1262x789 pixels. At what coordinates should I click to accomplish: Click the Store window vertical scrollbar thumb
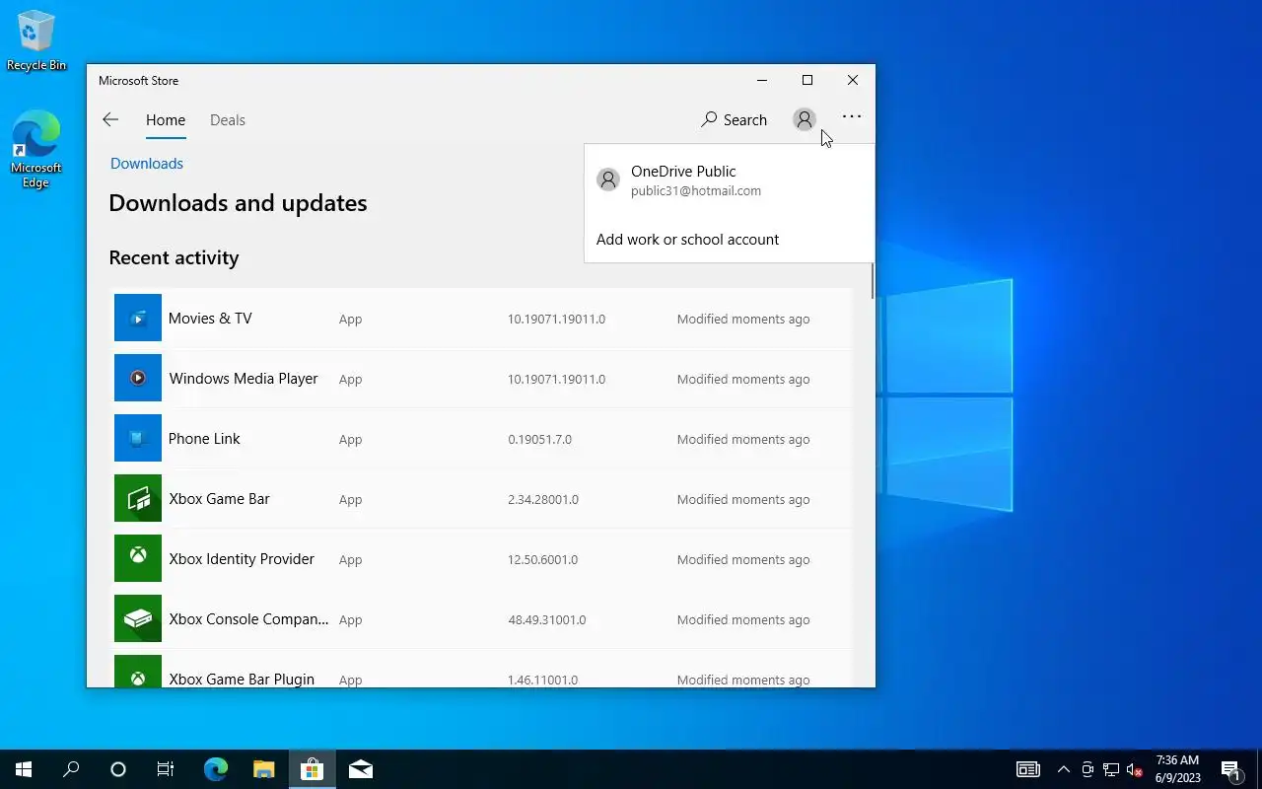pyautogui.click(x=873, y=281)
